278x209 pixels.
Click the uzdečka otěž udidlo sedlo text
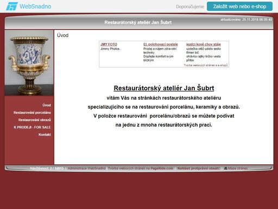click(204, 49)
